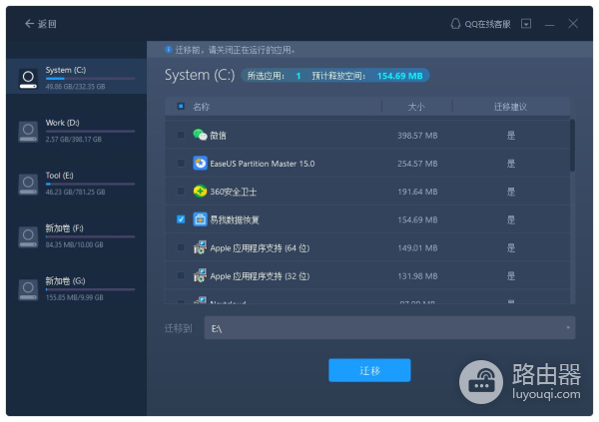Select 新加卷 (F:) drive in sidebar
The height and width of the screenshot is (422, 599).
pyautogui.click(x=77, y=236)
